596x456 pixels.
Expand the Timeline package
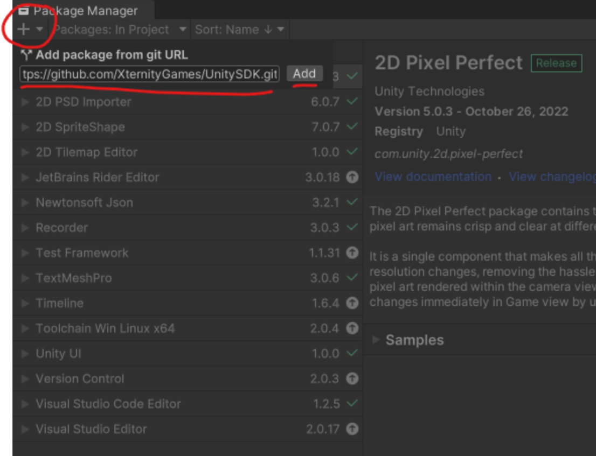[x=25, y=303]
